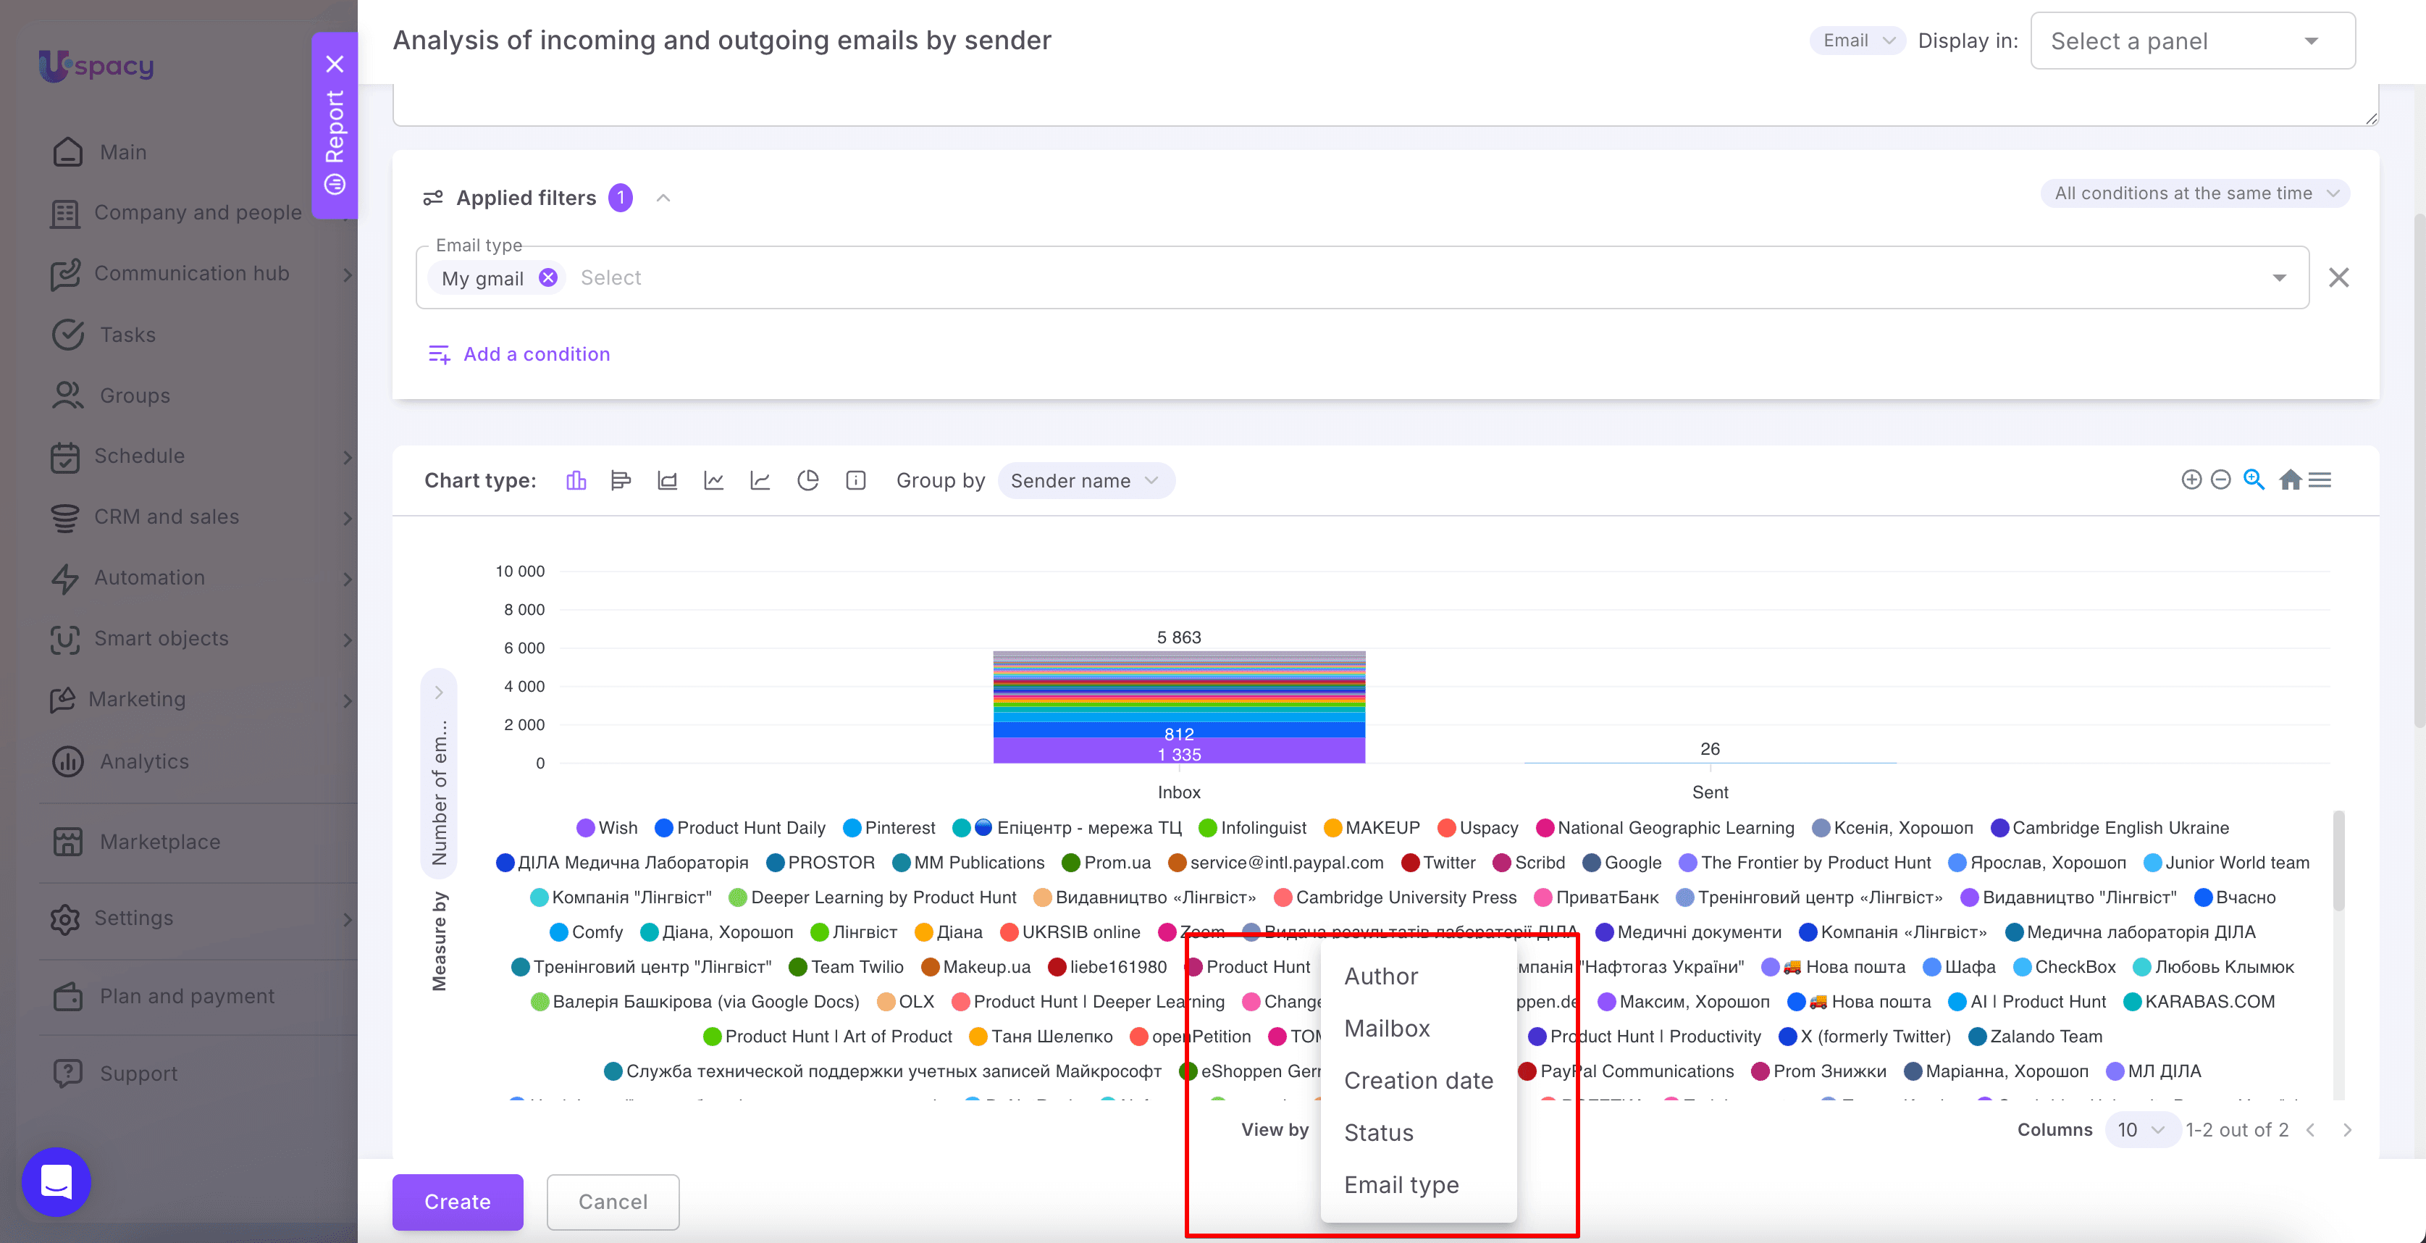Viewport: 2426px width, 1243px height.
Task: Open the Intercom chat bubble
Action: pyautogui.click(x=56, y=1182)
